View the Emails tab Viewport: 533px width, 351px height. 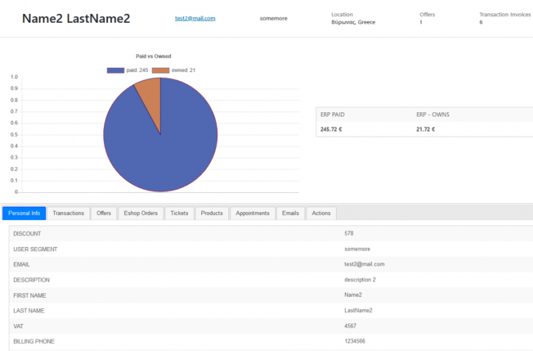tap(290, 213)
